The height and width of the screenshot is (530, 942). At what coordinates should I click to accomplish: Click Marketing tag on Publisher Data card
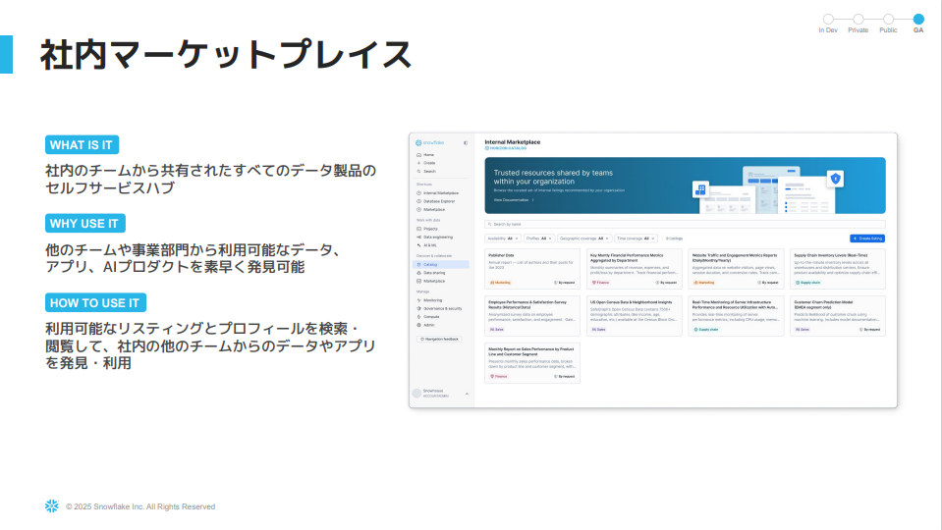(500, 282)
